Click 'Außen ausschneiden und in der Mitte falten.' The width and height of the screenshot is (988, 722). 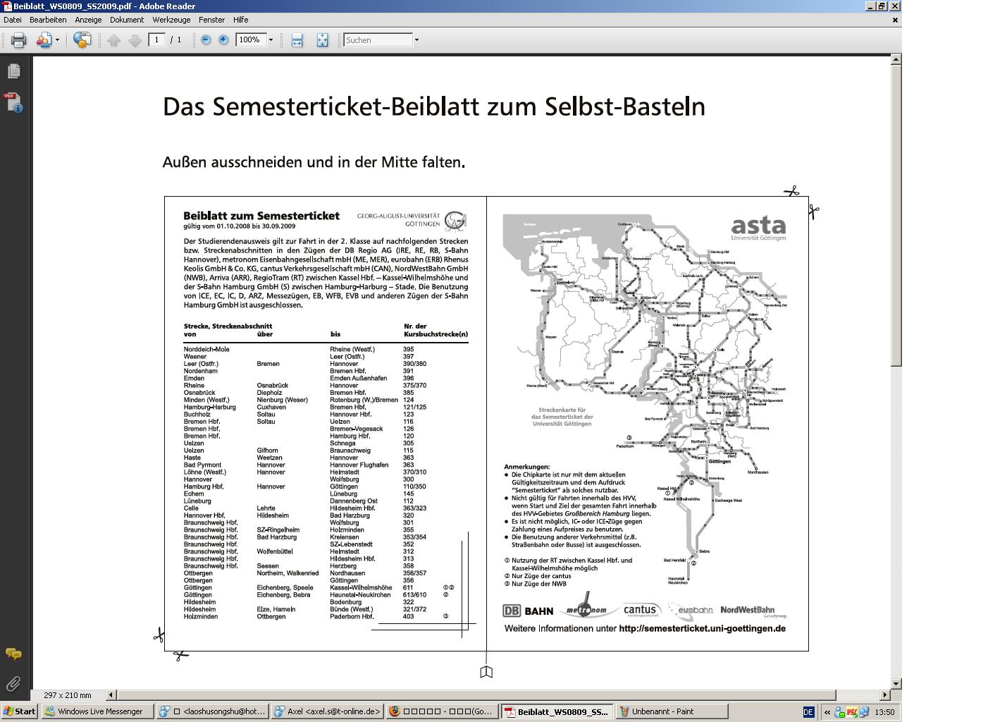point(314,162)
